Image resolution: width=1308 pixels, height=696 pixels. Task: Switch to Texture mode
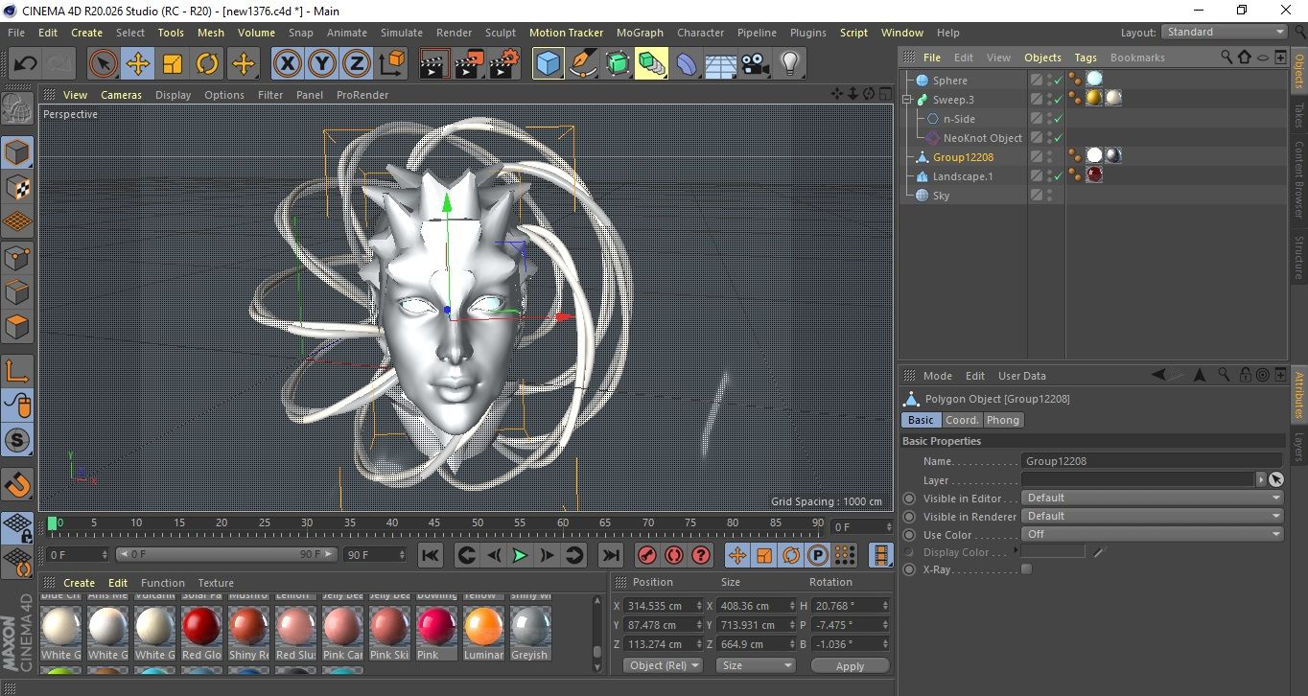click(x=17, y=186)
